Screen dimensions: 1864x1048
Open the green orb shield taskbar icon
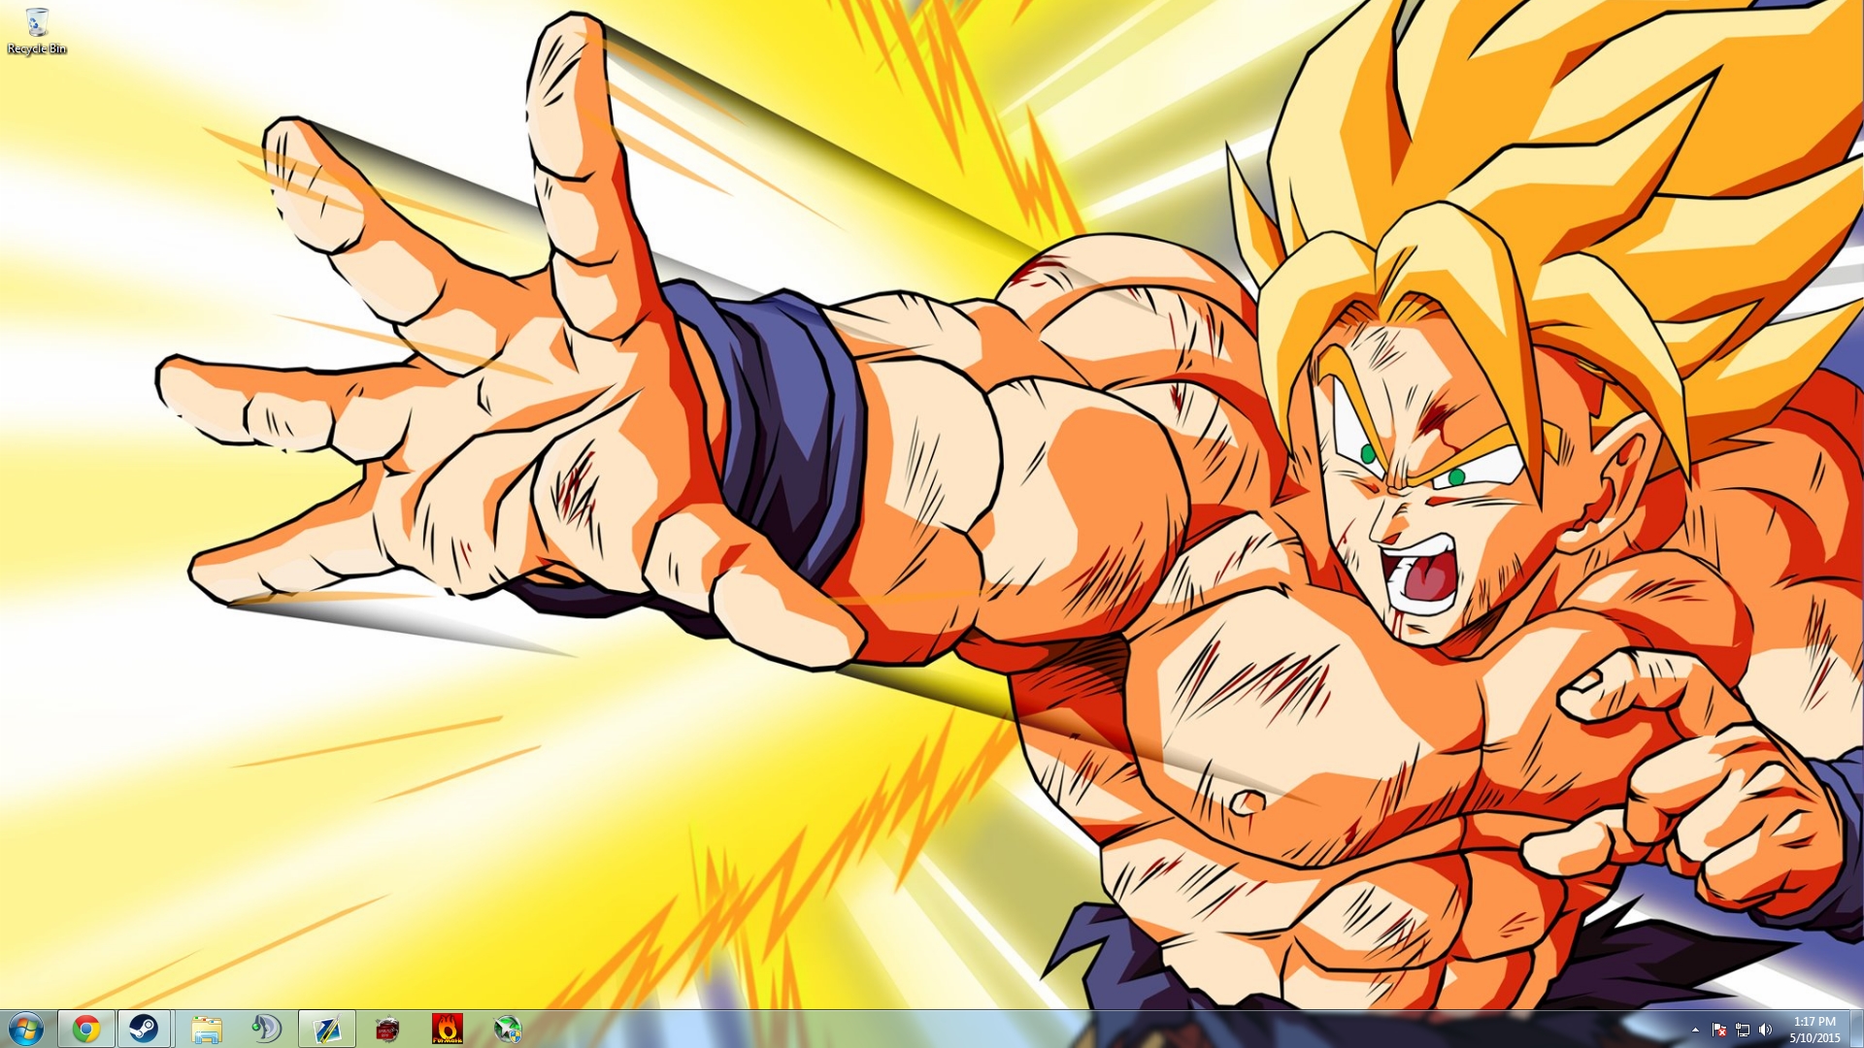[x=508, y=1029]
